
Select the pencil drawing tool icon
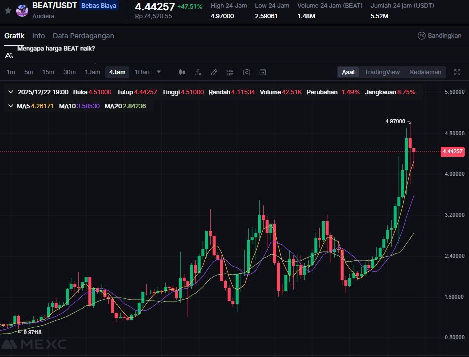click(214, 72)
